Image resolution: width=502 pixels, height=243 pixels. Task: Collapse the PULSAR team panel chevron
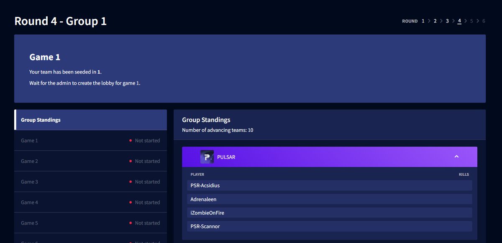coord(456,157)
